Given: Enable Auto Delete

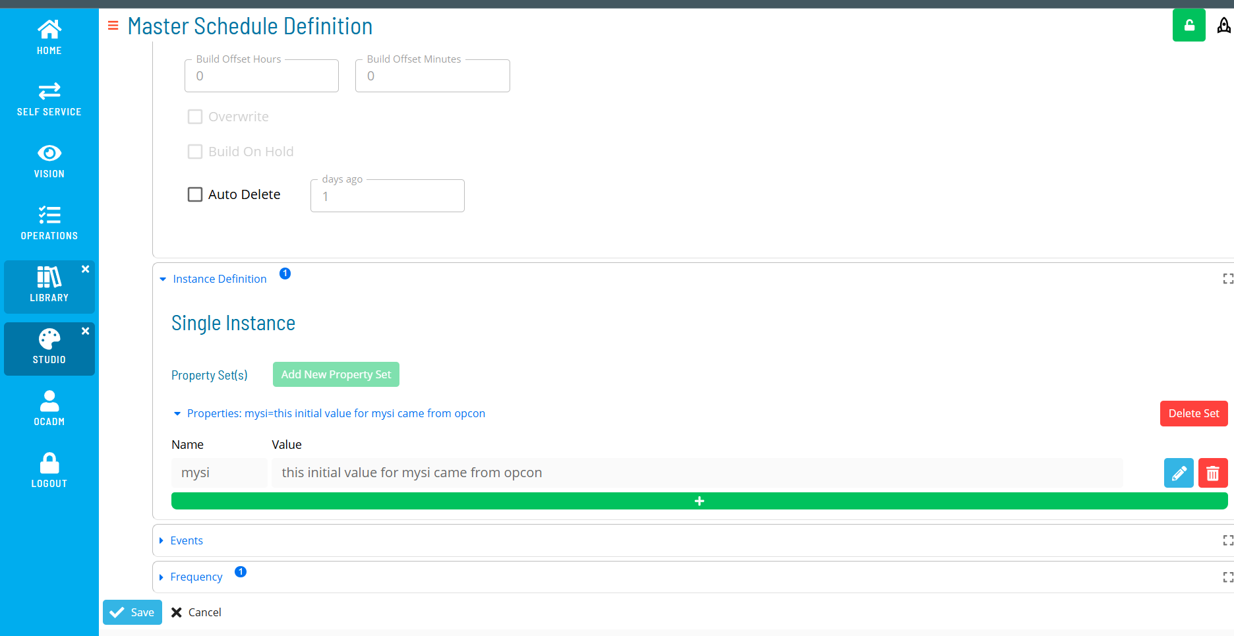Looking at the screenshot, I should tap(194, 194).
